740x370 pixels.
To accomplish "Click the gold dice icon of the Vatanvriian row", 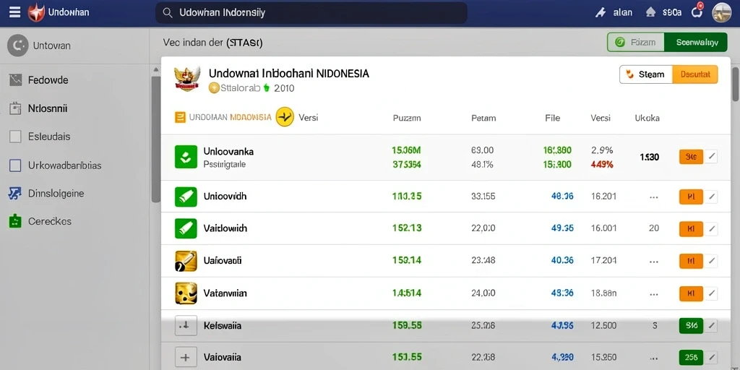I will point(186,293).
